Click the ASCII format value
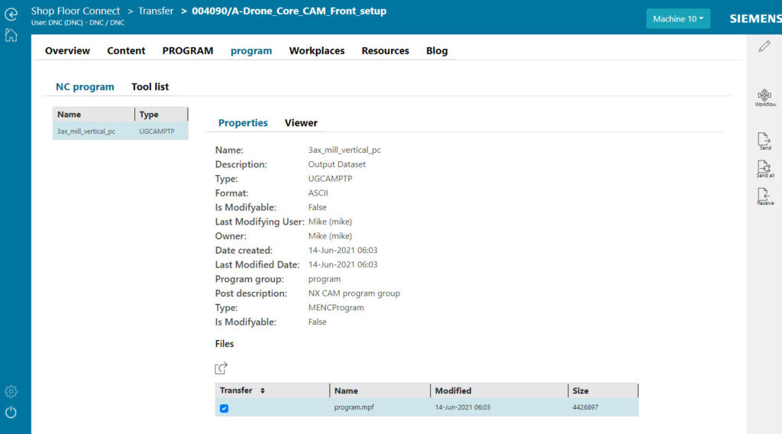 point(318,193)
